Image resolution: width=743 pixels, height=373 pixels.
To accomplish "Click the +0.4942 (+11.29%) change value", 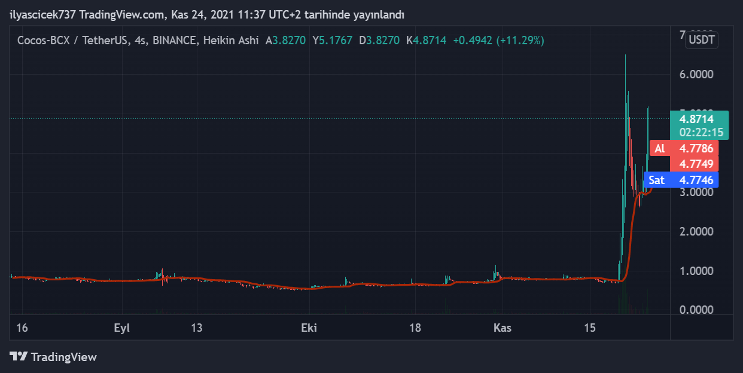I will pyautogui.click(x=498, y=41).
